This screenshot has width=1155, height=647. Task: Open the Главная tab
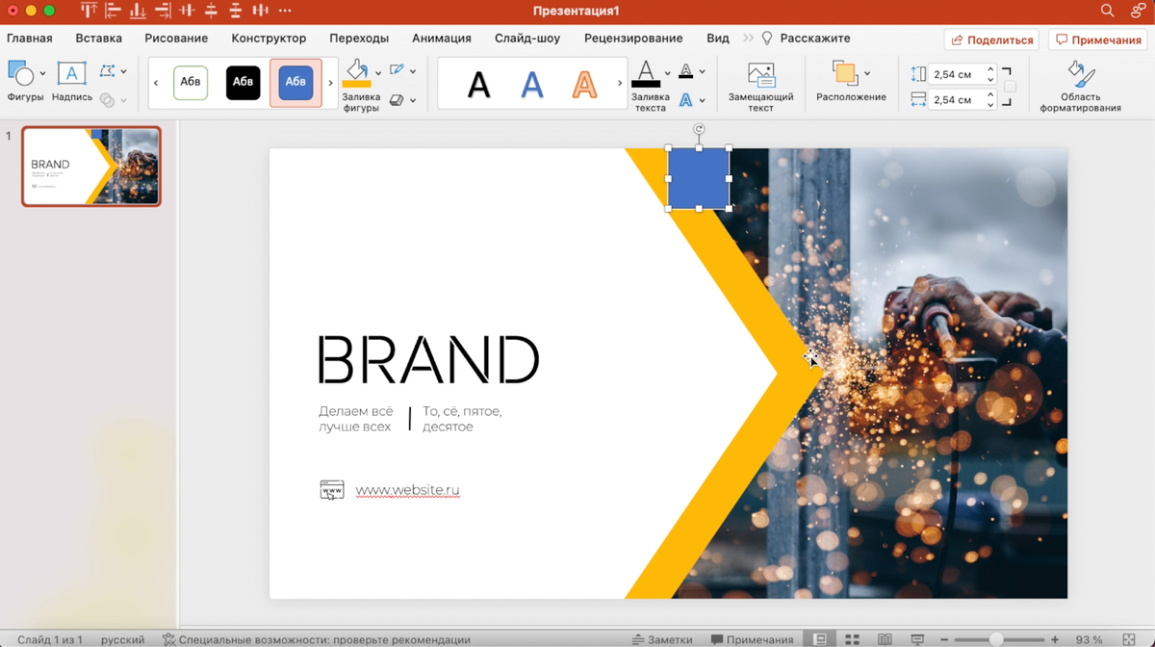(30, 39)
